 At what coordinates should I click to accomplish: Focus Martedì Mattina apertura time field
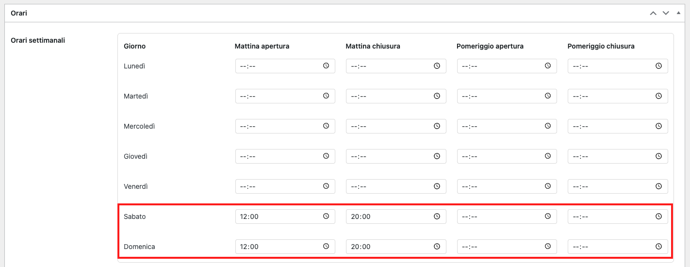tap(285, 96)
